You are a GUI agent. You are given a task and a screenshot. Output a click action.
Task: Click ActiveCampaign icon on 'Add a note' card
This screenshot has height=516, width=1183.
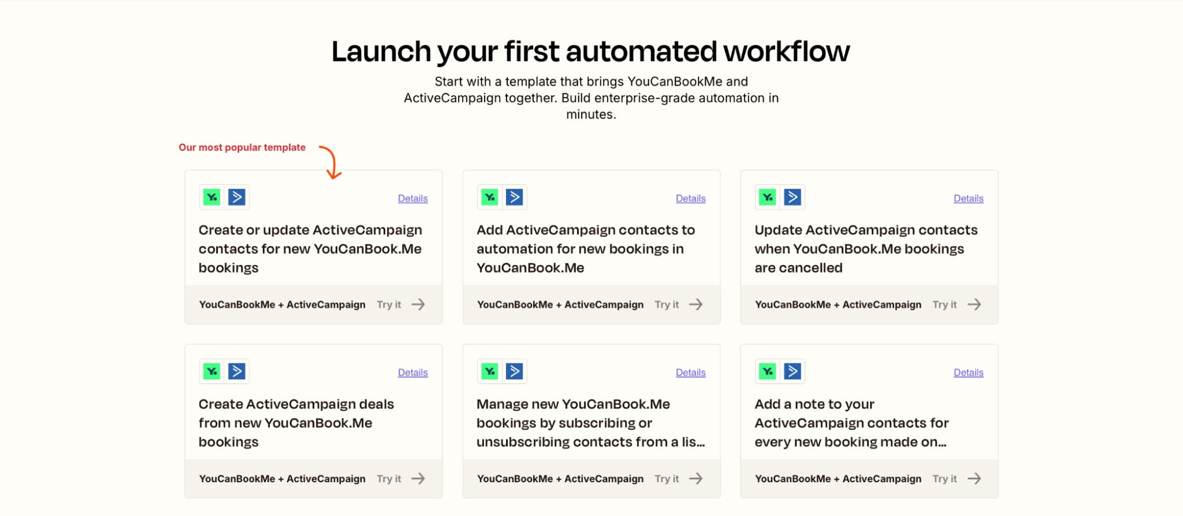tap(792, 371)
